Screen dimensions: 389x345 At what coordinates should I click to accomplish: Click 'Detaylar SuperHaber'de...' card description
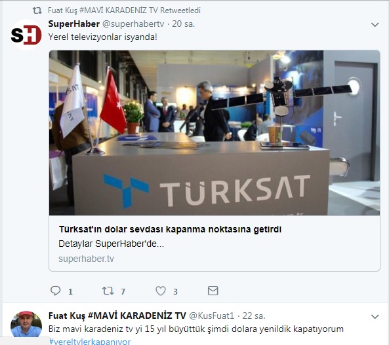coord(111,244)
